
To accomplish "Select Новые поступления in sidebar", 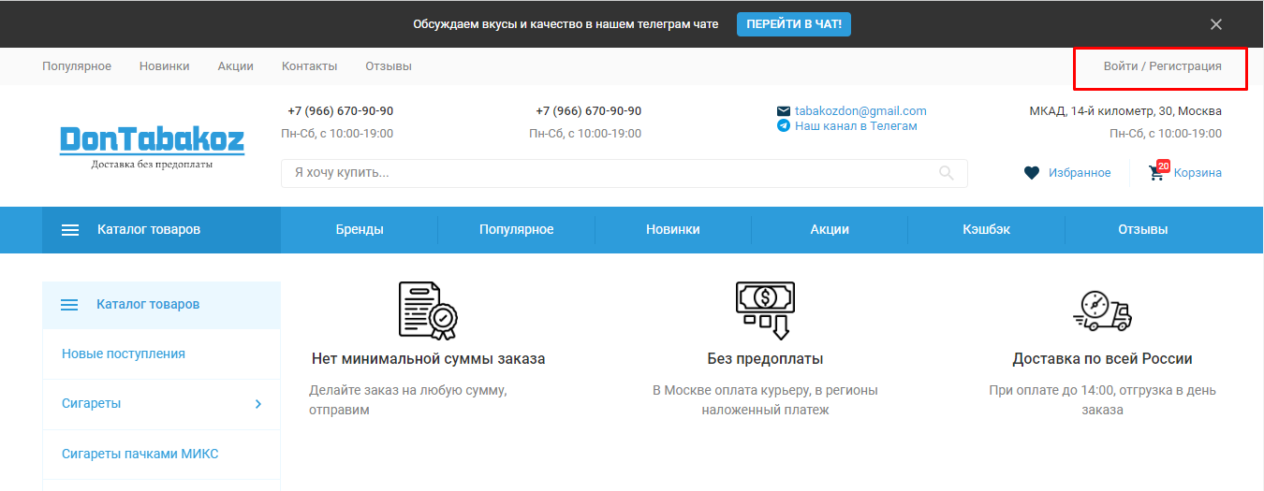I will click(x=124, y=354).
